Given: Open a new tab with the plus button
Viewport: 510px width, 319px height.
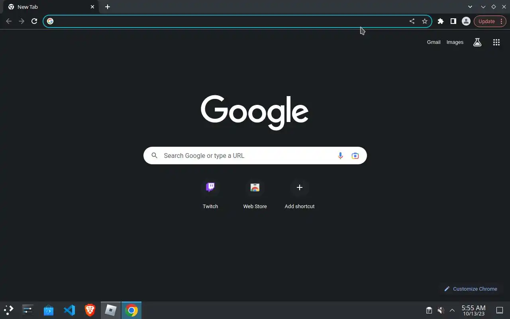Looking at the screenshot, I should (108, 7).
